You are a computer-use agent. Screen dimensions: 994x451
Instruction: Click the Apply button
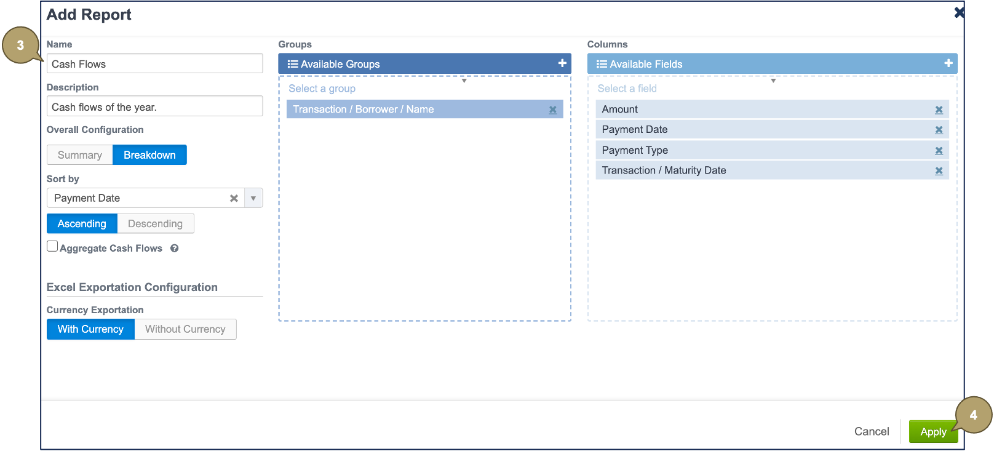coord(932,432)
